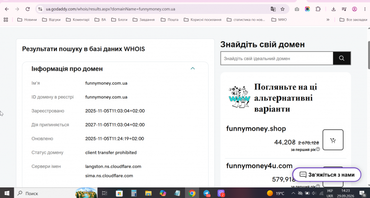370x198 pixels.
Task: Open the статистика по нов... bookmarks folder
Action: tap(246, 20)
